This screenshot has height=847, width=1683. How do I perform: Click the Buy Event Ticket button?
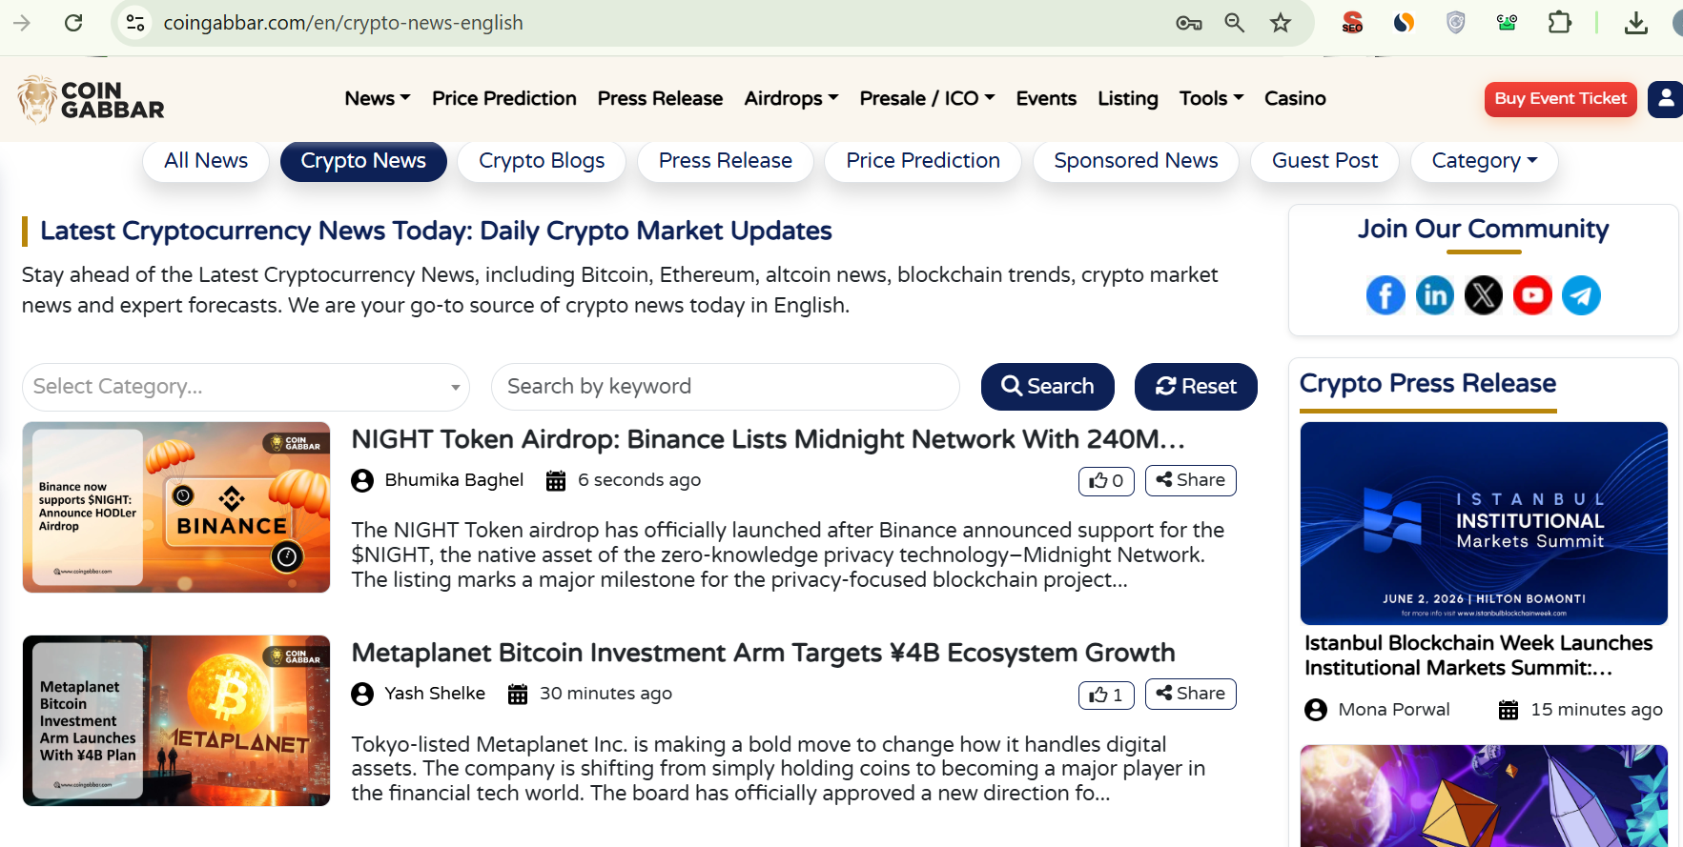(1560, 98)
